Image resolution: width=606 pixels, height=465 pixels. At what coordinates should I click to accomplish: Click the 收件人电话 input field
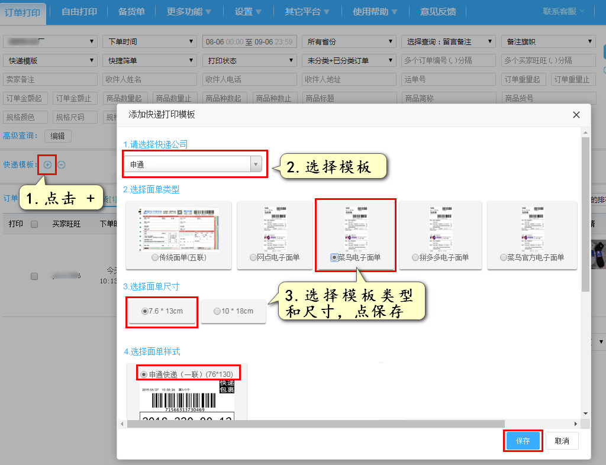coord(249,79)
